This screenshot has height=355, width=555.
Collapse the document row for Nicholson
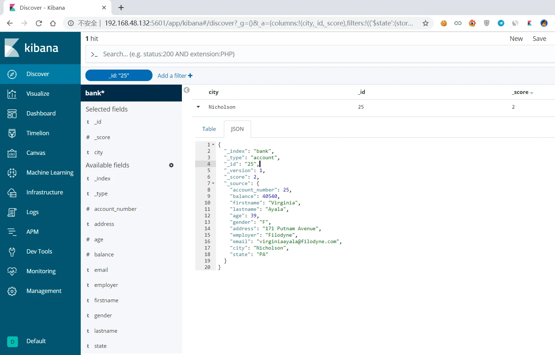198,107
